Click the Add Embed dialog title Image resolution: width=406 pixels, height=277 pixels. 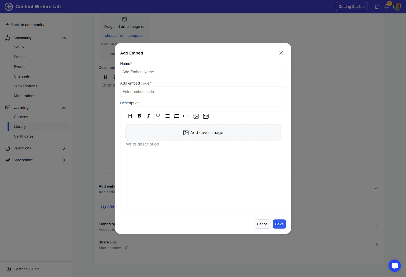132,53
